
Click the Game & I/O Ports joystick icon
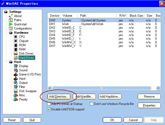16,74
